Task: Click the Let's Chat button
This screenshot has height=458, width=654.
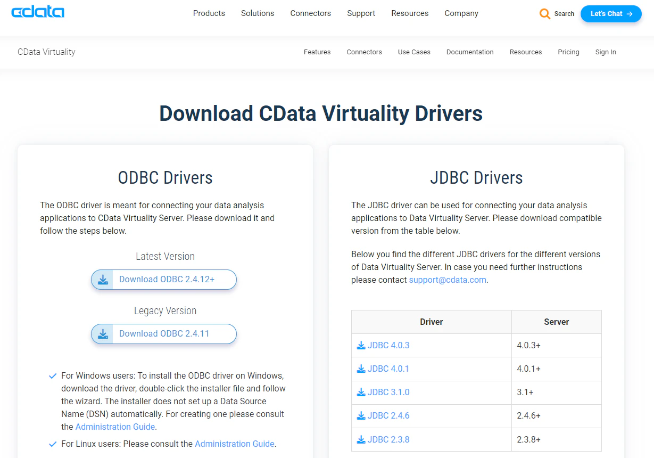Action: coord(611,14)
